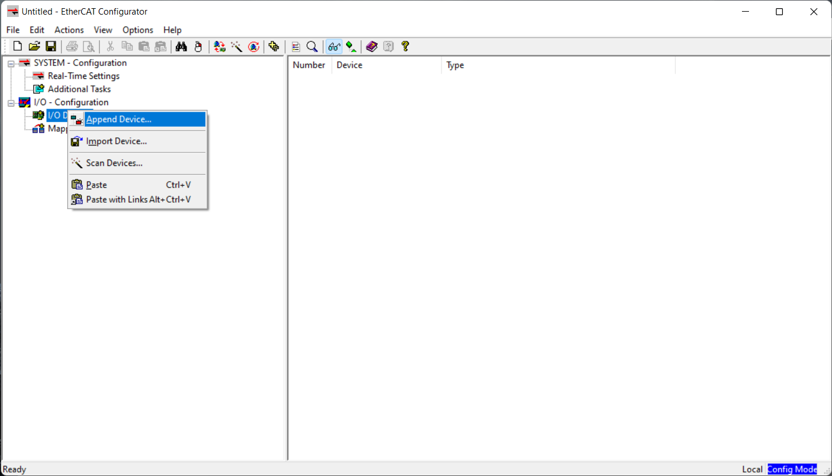Open the Edit menu
Viewport: 832px width, 476px height.
coord(37,30)
